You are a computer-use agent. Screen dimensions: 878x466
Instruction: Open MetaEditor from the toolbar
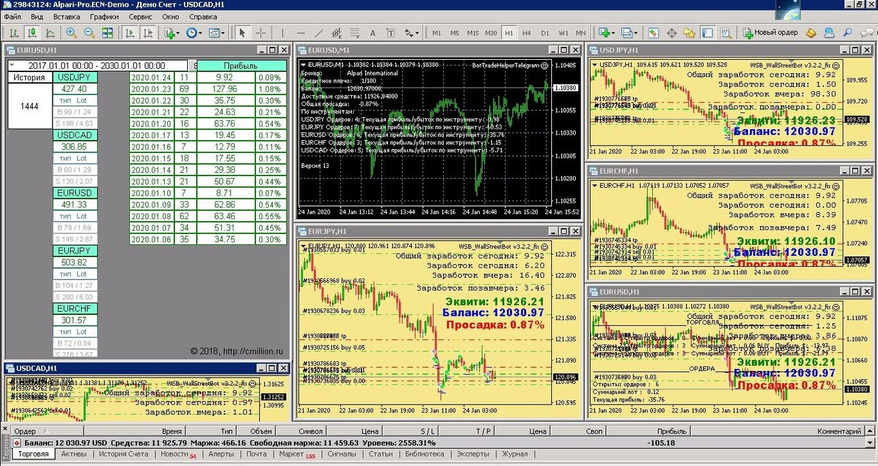click(x=811, y=33)
